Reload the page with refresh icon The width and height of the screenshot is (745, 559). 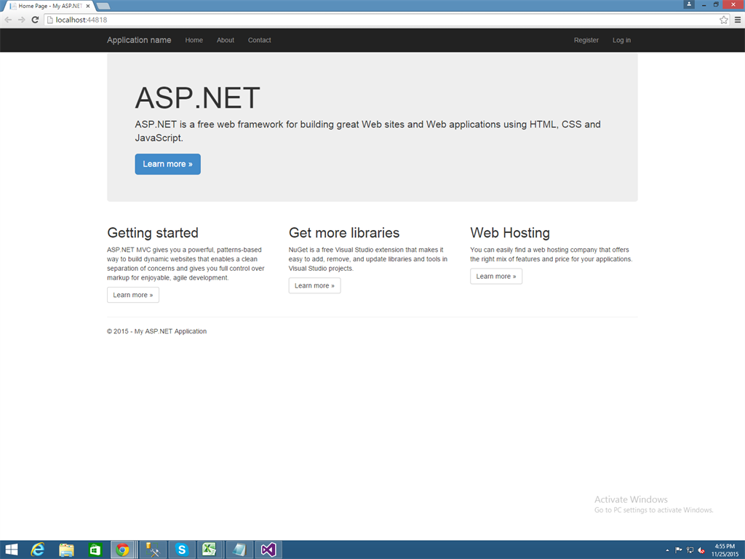pyautogui.click(x=35, y=20)
